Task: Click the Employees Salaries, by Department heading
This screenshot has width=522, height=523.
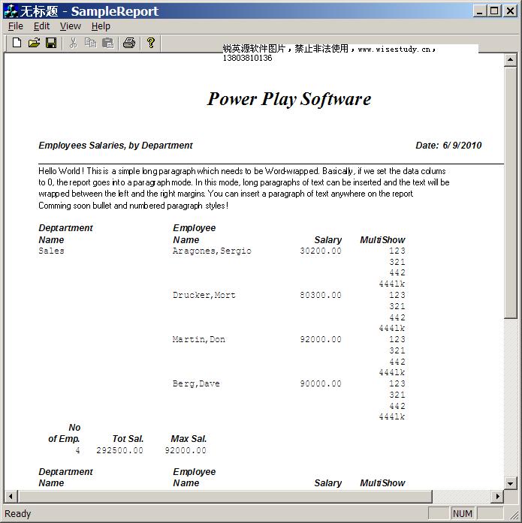Action: (x=116, y=146)
